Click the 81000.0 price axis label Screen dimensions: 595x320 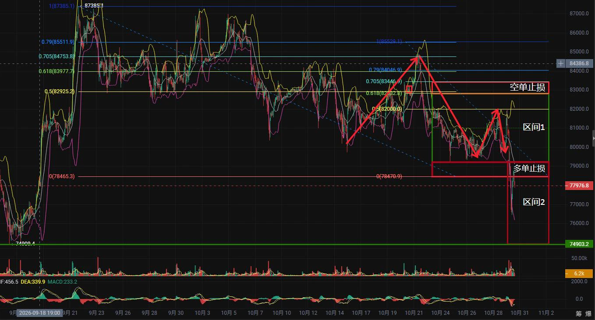[579, 128]
